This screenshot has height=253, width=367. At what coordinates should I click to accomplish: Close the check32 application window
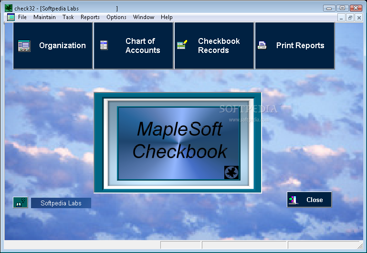click(356, 8)
